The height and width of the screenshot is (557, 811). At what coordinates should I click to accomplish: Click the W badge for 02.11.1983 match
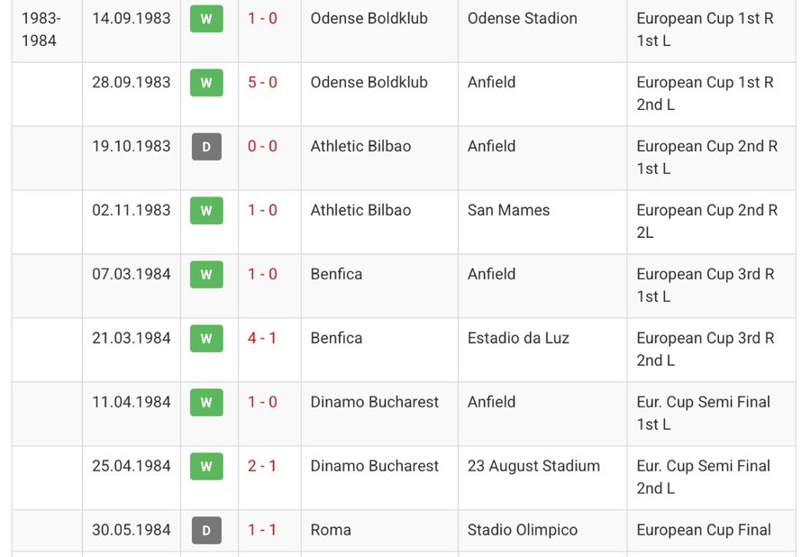pyautogui.click(x=206, y=211)
